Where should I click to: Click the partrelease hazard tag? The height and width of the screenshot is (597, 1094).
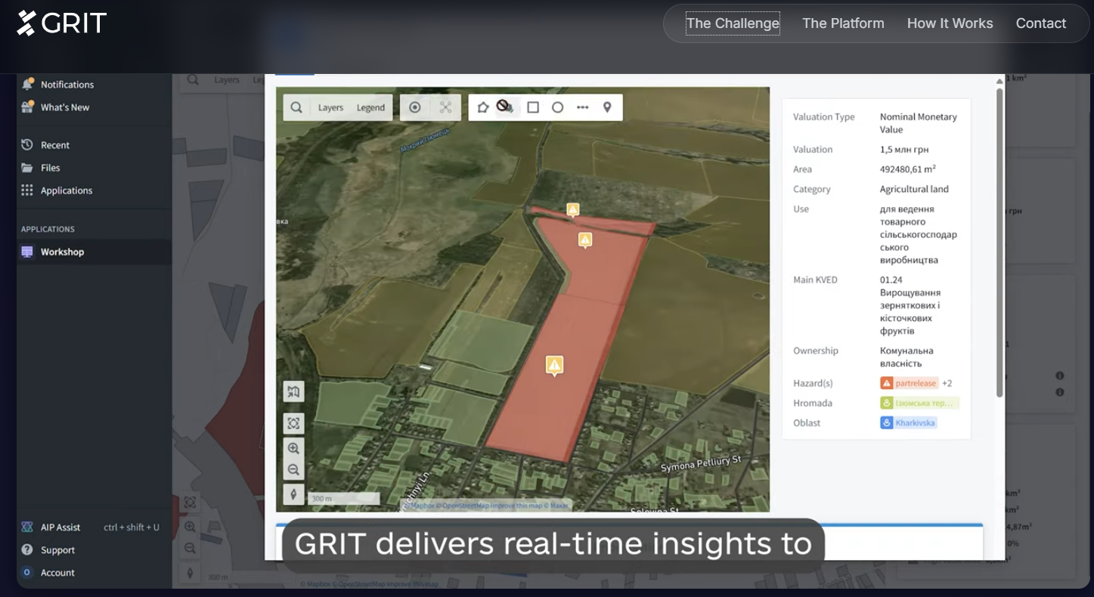click(910, 383)
